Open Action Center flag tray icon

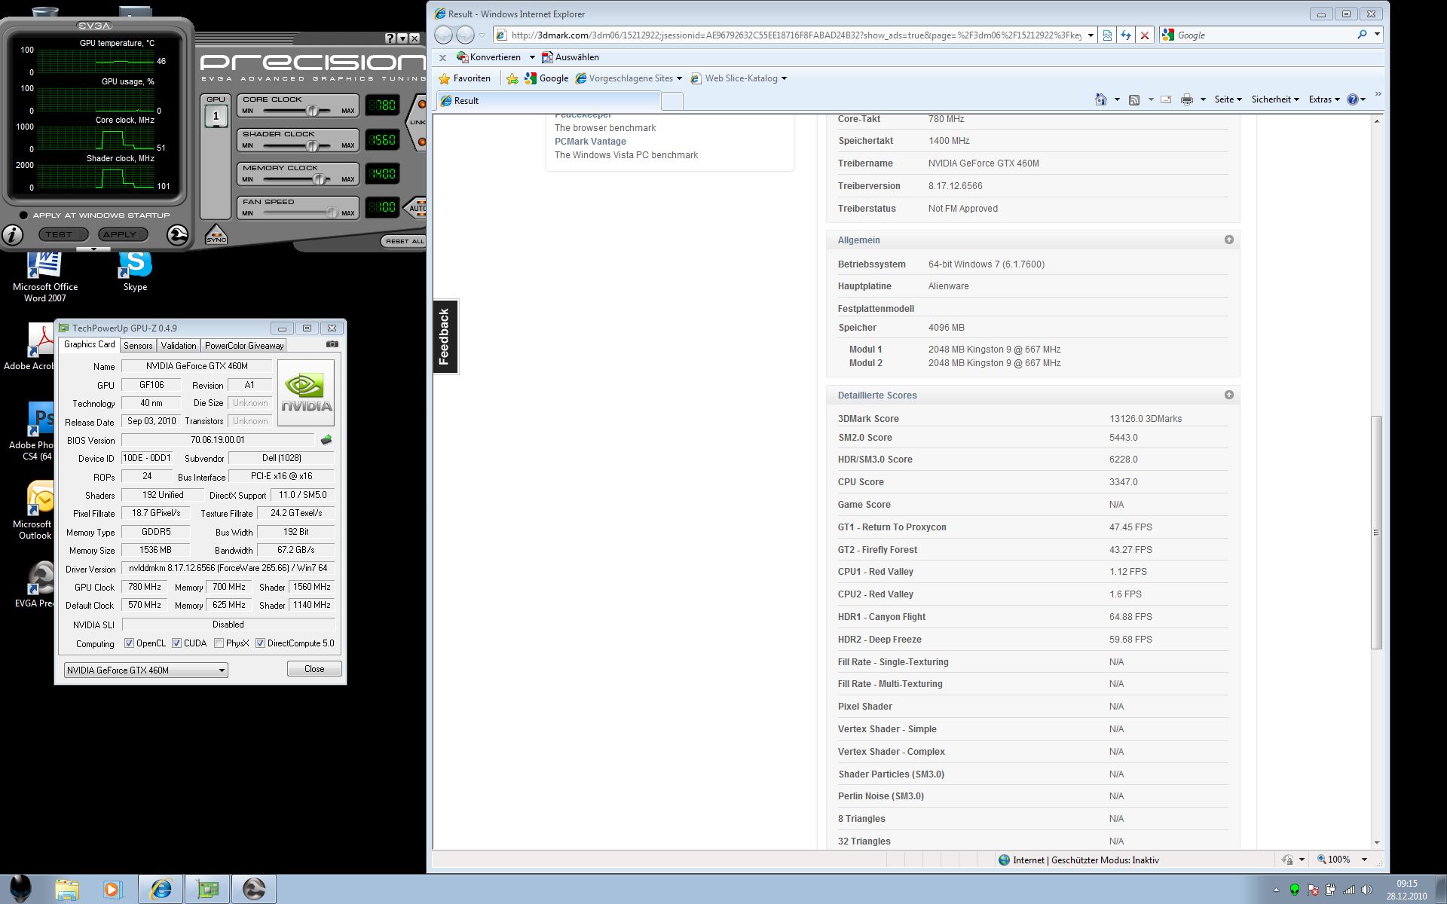click(x=1313, y=890)
